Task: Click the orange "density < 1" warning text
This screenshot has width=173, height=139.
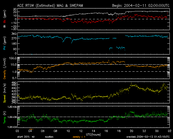Action: (x=79, y=137)
